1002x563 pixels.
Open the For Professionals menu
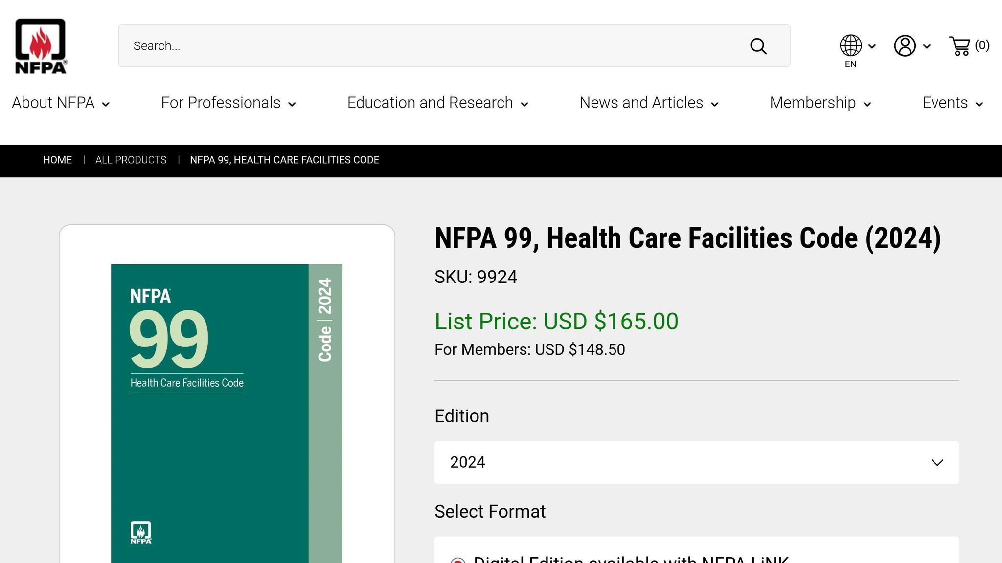pyautogui.click(x=228, y=103)
